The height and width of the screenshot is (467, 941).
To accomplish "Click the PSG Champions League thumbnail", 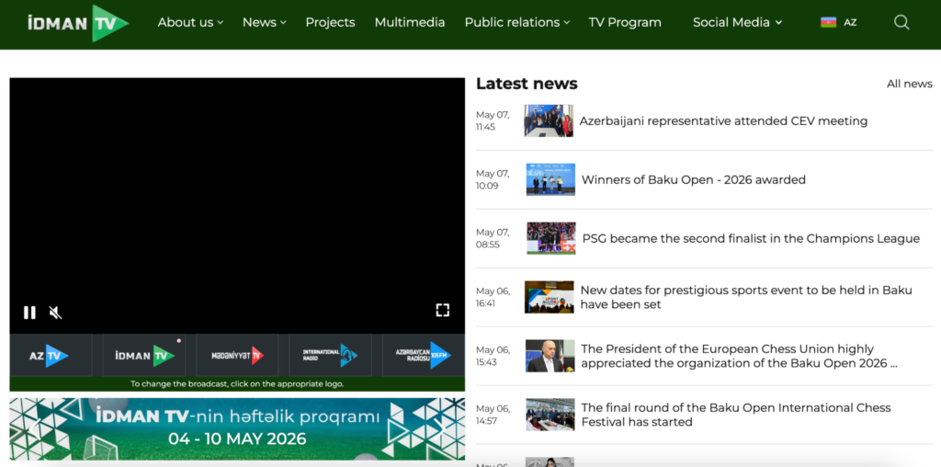I will point(551,238).
